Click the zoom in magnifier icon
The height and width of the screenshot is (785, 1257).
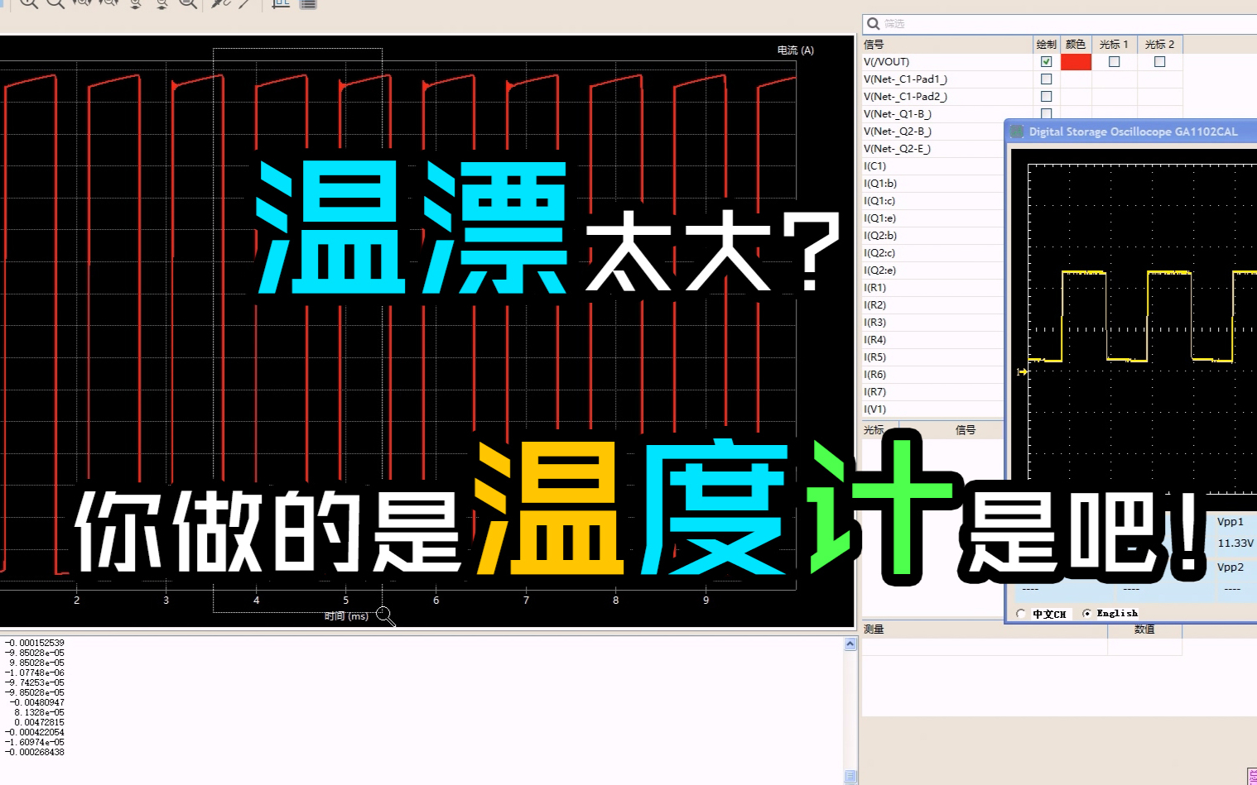pyautogui.click(x=29, y=2)
